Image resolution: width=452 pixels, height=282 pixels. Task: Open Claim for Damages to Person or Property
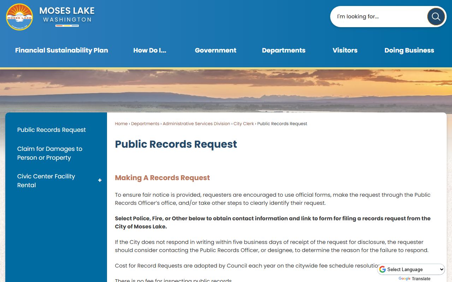(x=50, y=153)
